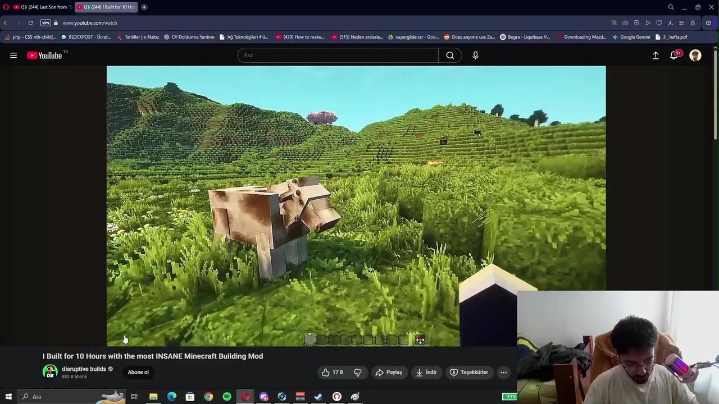
Task: Open the YouTube guide hamburger menu
Action: click(13, 55)
